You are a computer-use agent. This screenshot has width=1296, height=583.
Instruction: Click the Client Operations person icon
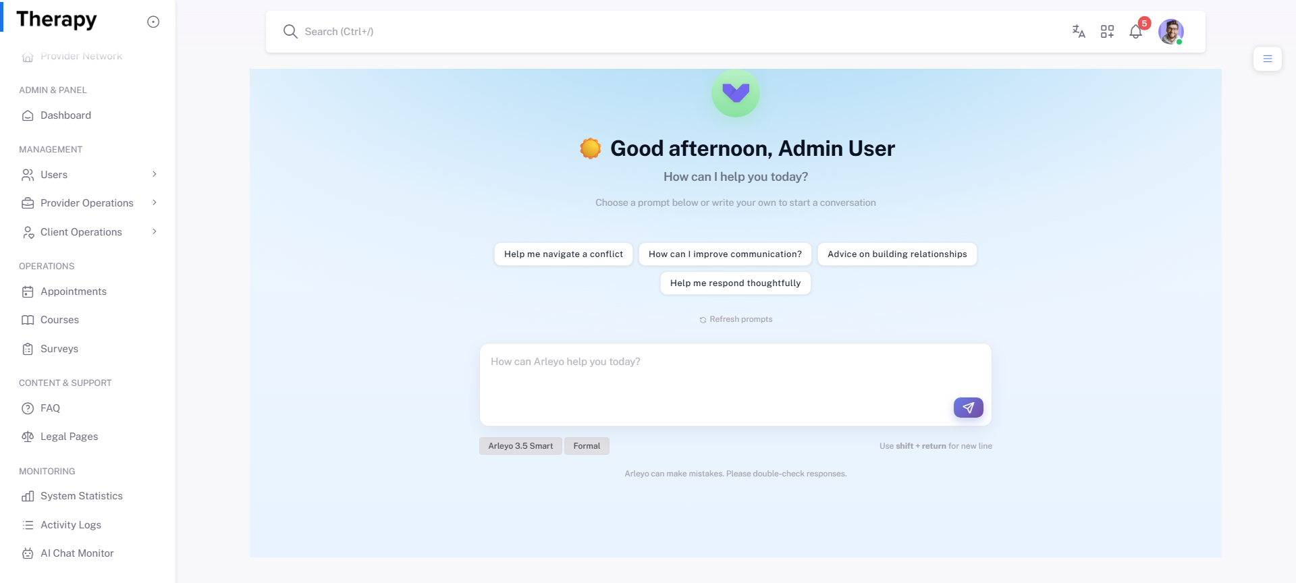tap(28, 232)
